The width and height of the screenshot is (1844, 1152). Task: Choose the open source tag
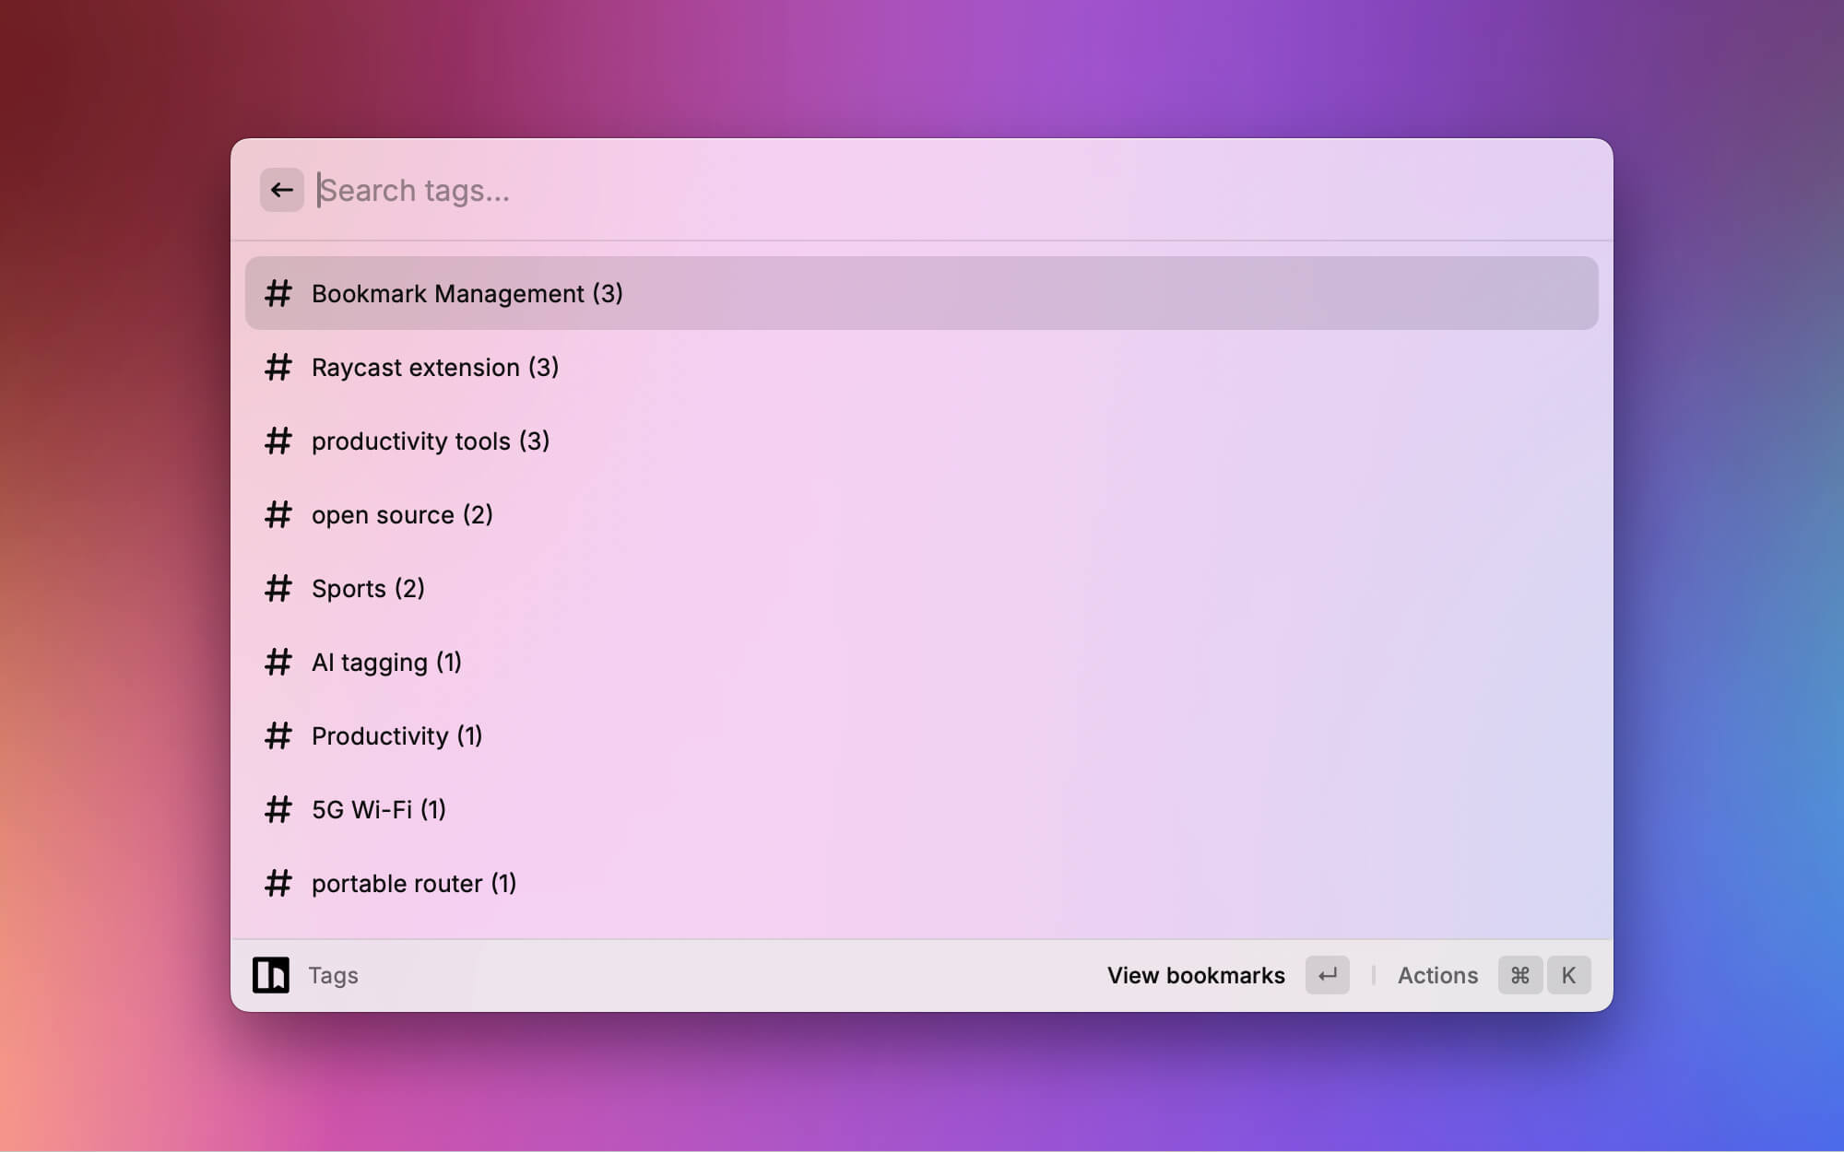coord(401,514)
